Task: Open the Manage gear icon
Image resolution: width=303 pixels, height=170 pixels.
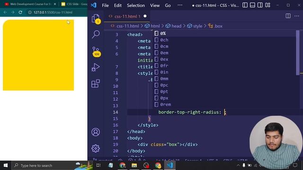Action: pos(96,148)
